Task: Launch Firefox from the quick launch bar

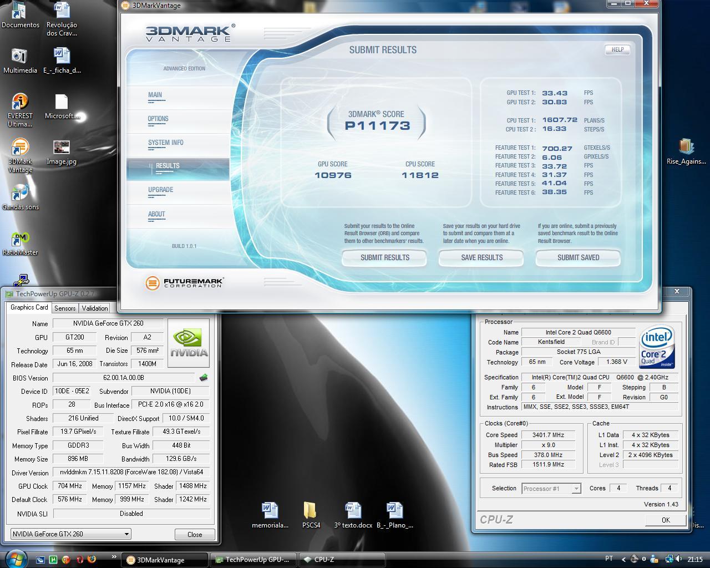Action: click(x=92, y=560)
